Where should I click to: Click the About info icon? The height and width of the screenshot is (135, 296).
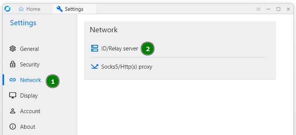13,126
